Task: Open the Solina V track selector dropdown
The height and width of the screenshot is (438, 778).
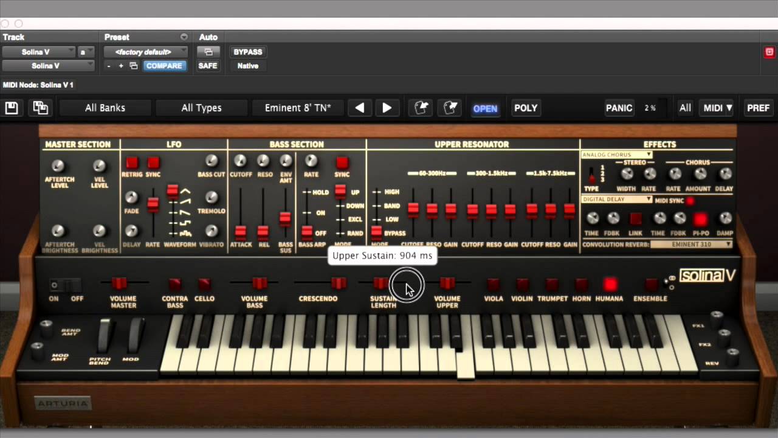Action: 39,52
